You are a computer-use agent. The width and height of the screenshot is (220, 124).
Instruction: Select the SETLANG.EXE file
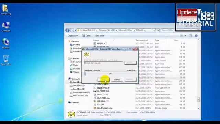point(103,101)
